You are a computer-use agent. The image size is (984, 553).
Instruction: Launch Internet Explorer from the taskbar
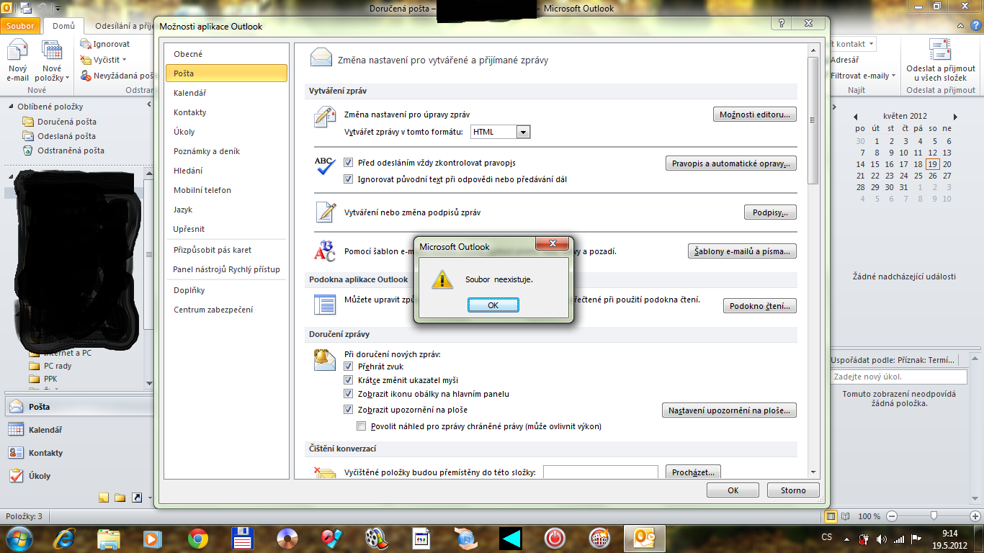[x=64, y=538]
